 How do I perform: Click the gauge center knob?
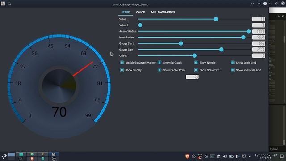pyautogui.click(x=59, y=86)
